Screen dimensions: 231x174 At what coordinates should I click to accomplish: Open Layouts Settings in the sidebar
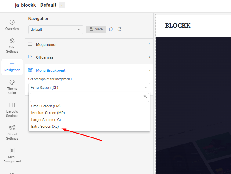[x=12, y=110]
